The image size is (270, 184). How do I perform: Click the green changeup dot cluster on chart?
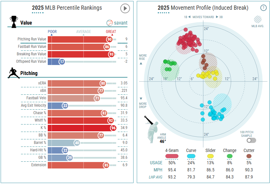(x=170, y=65)
